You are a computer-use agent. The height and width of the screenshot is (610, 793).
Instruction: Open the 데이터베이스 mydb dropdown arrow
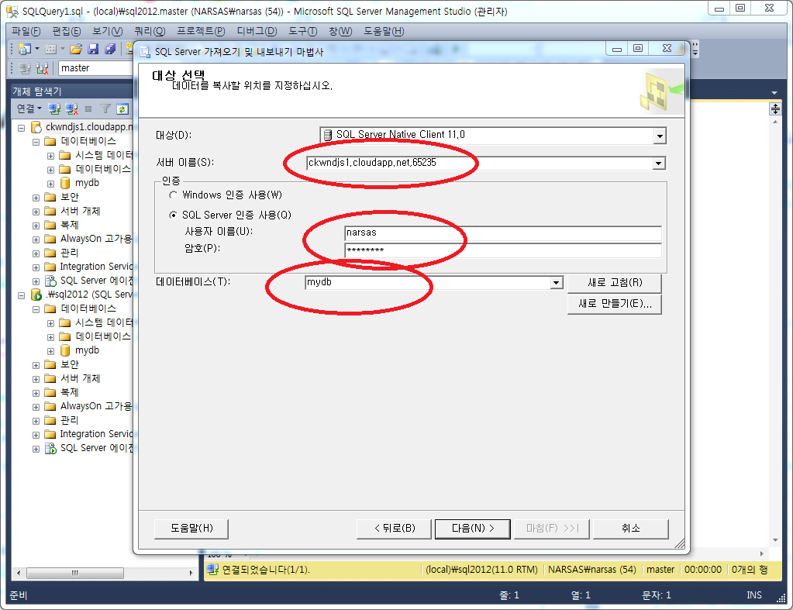click(557, 283)
